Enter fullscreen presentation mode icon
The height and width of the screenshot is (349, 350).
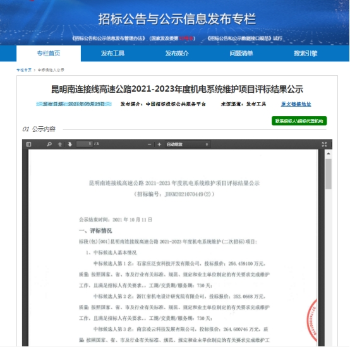pos(324,145)
